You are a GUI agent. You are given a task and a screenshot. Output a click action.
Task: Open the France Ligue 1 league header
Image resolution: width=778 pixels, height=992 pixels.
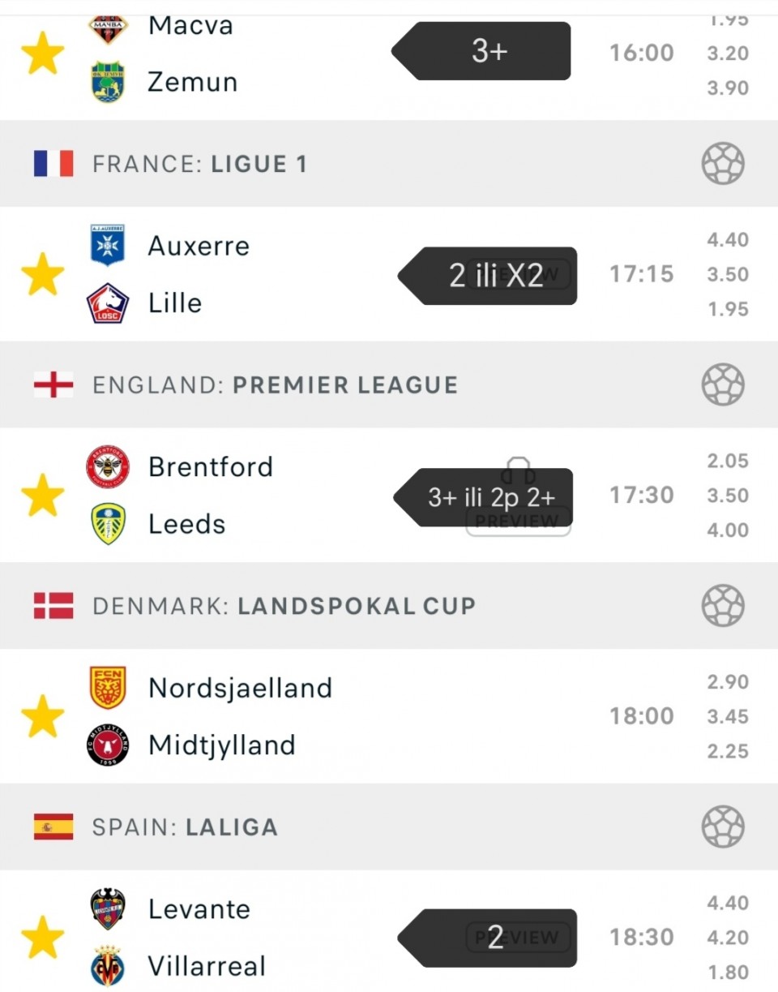[x=199, y=164]
